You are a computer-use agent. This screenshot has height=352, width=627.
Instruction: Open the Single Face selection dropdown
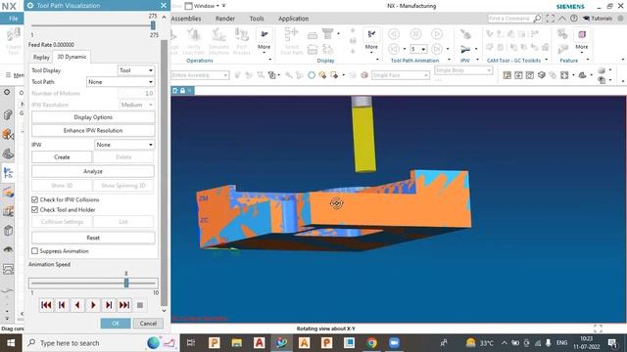[401, 75]
